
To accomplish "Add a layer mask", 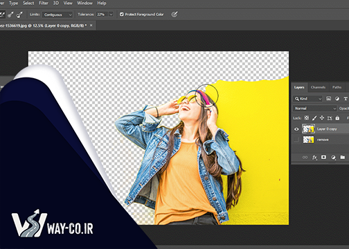I will (323, 157).
